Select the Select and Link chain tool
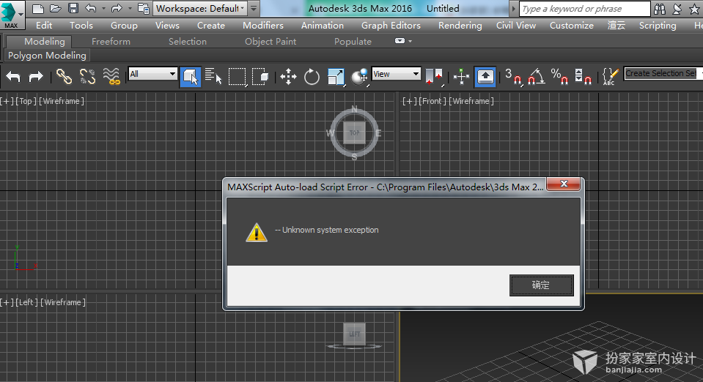Image resolution: width=703 pixels, height=382 pixels. 64,77
